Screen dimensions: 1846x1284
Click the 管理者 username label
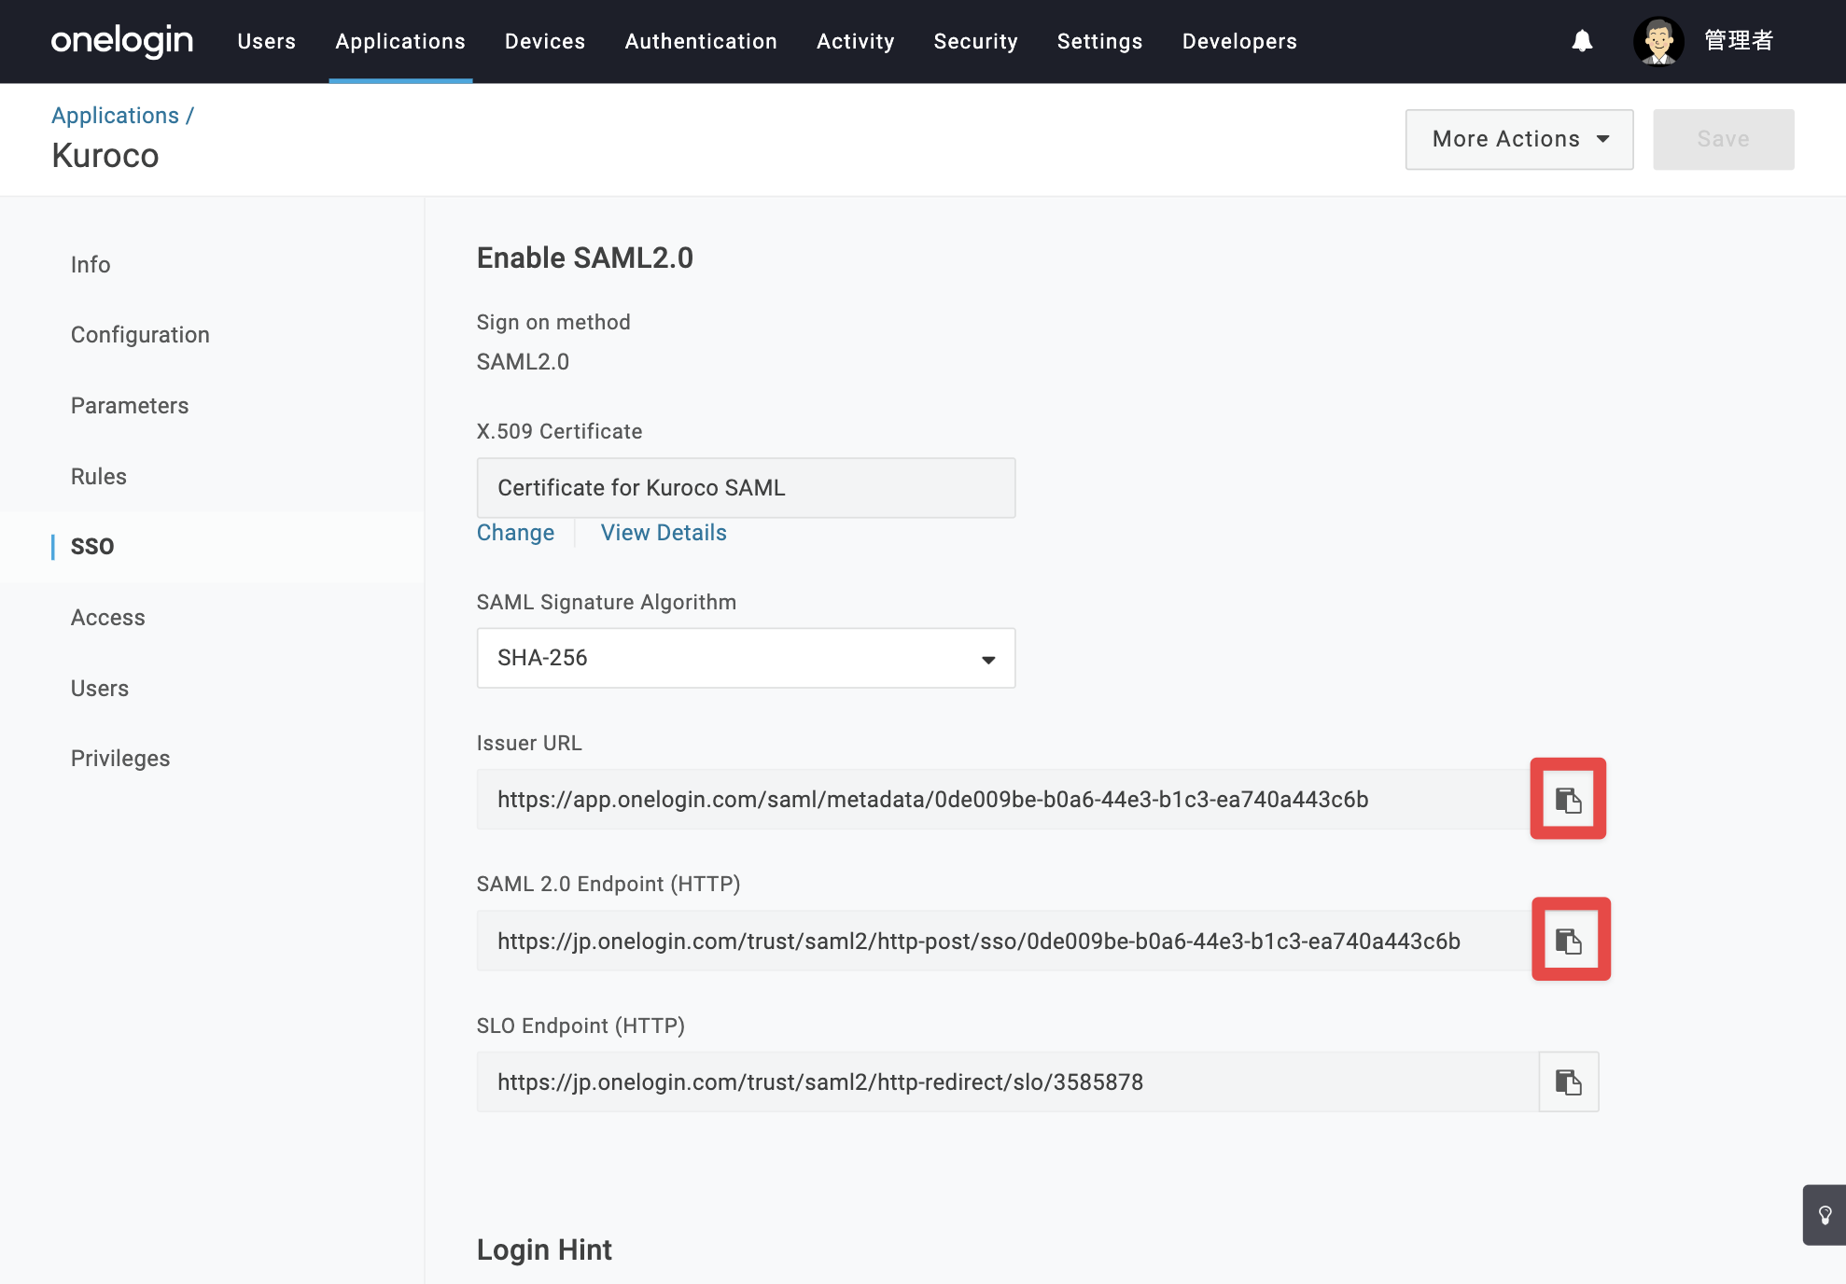[1739, 41]
